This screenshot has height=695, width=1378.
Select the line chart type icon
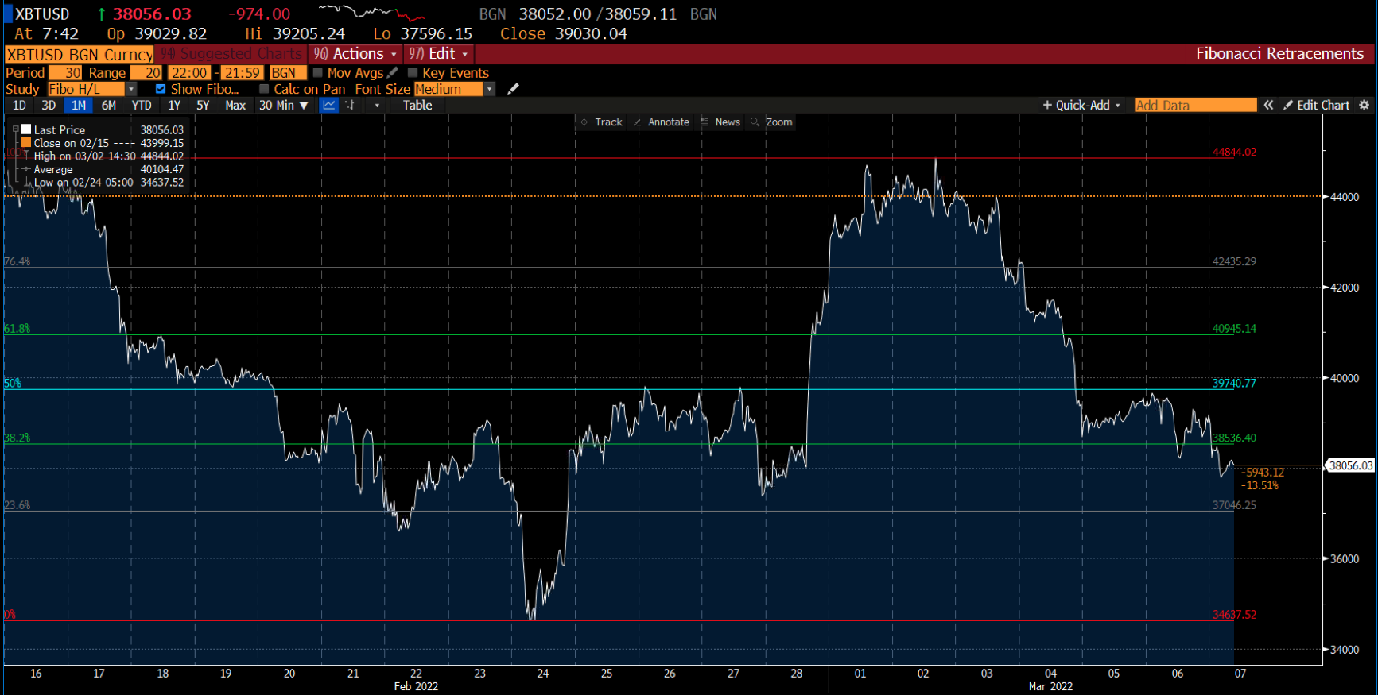click(x=328, y=105)
